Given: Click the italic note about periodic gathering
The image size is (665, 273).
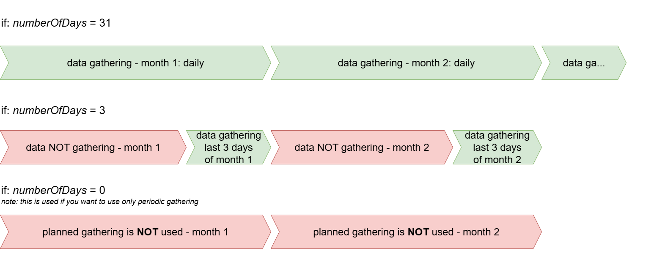Looking at the screenshot, I should (100, 202).
